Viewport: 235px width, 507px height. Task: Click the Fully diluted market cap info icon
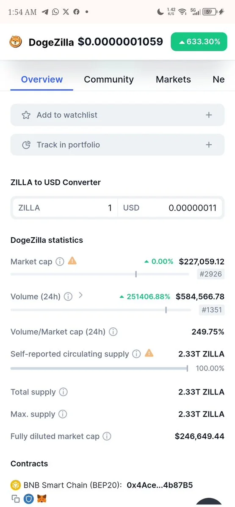tap(107, 436)
